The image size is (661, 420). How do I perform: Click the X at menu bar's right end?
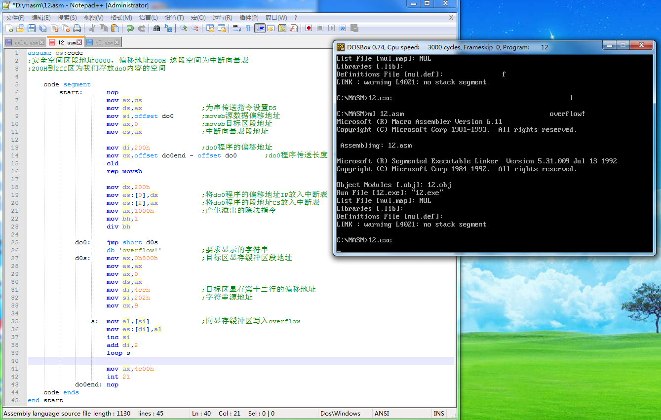451,17
